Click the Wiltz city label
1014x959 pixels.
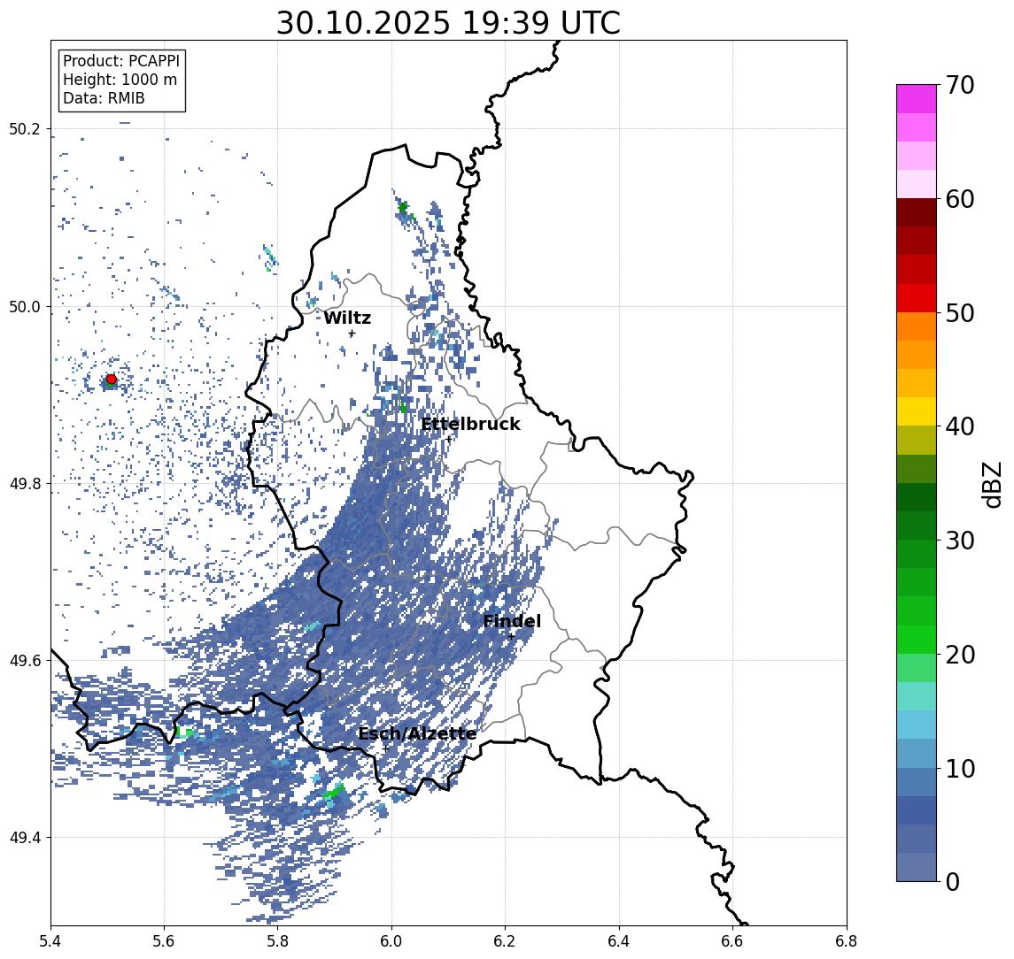click(x=347, y=318)
